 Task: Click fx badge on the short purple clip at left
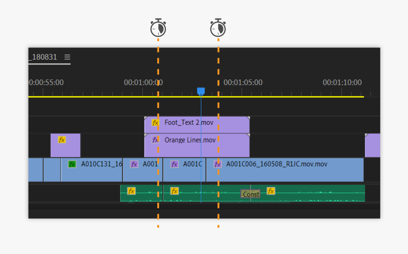62,140
